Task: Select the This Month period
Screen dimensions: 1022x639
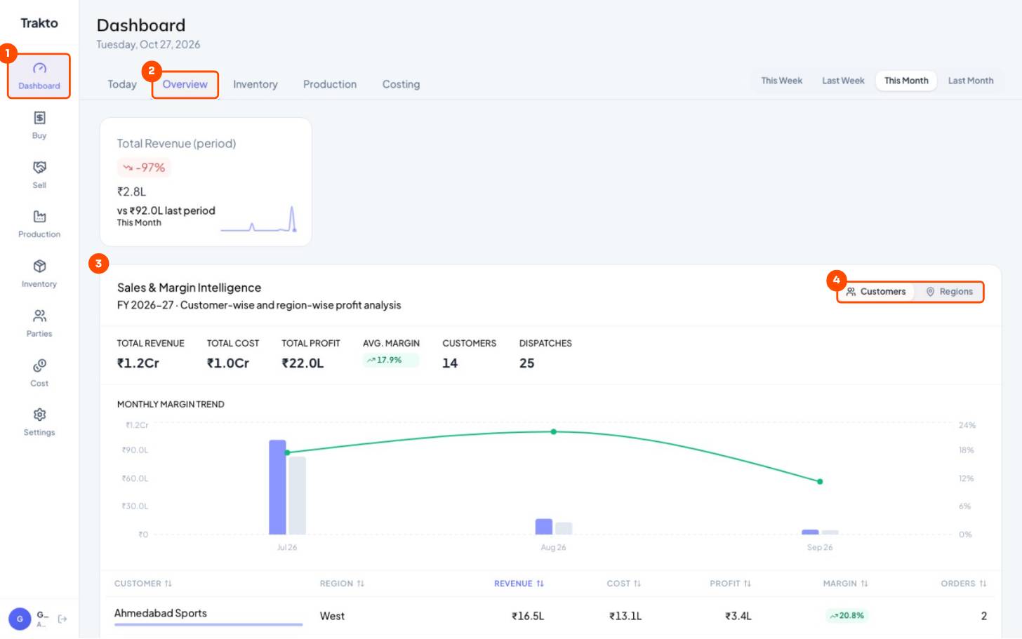Action: (906, 81)
